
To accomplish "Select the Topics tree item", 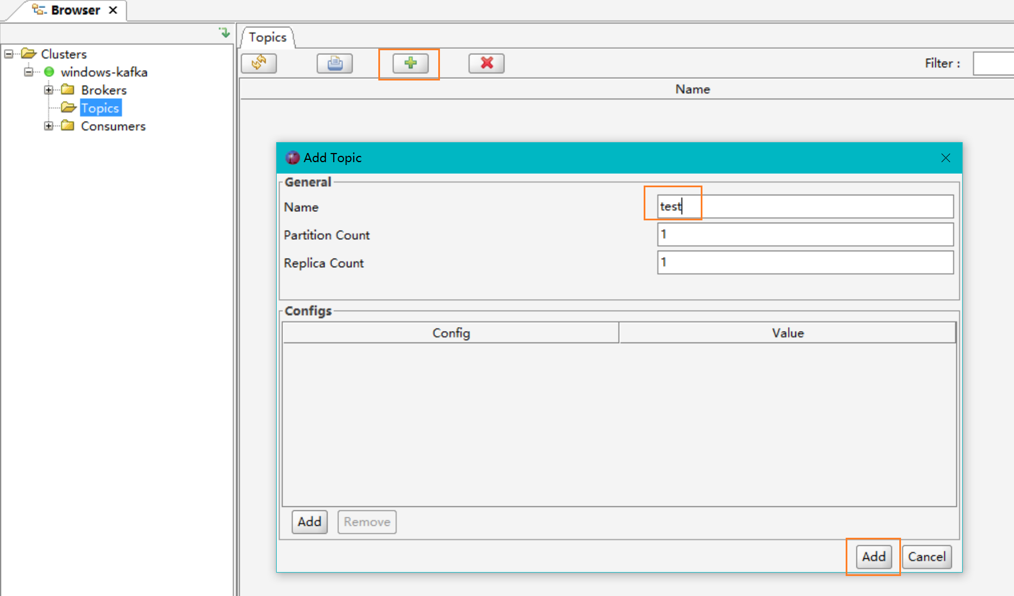I will (x=100, y=108).
